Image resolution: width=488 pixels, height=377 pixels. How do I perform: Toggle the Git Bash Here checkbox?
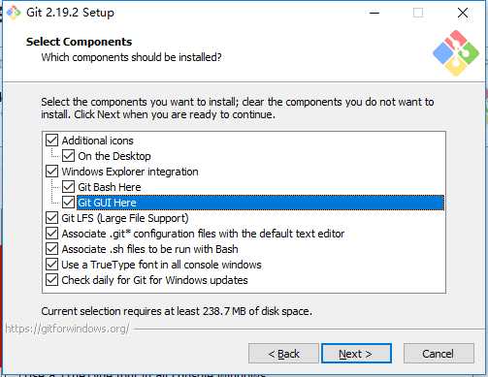tap(68, 187)
